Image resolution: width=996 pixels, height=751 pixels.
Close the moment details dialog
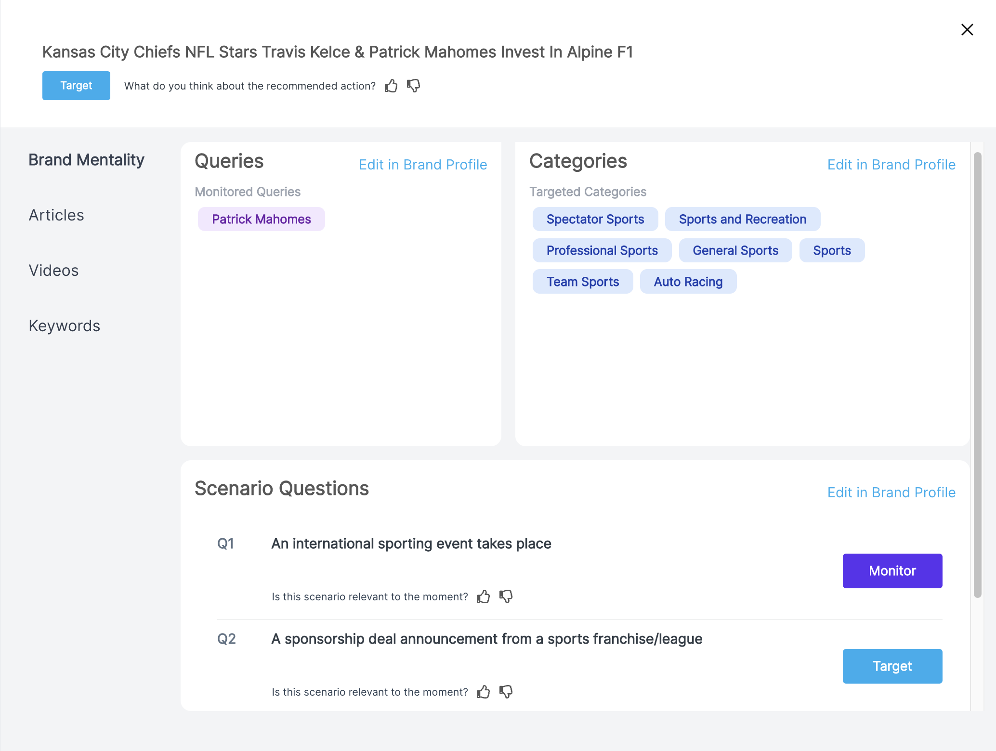pos(967,30)
